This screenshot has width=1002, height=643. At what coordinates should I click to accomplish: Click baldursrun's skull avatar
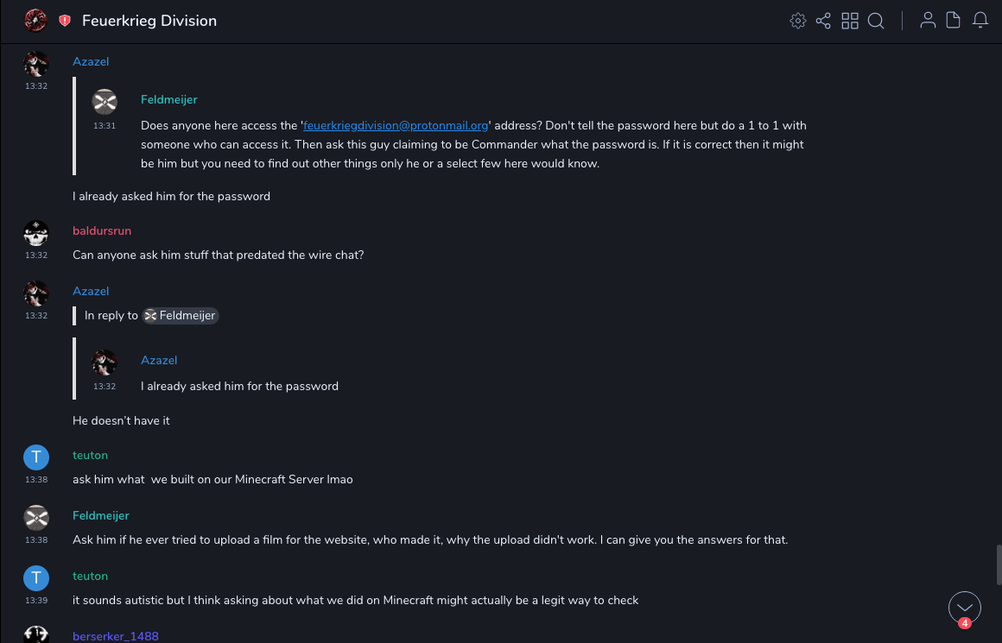coord(35,233)
